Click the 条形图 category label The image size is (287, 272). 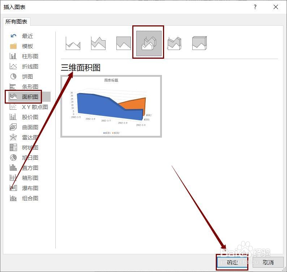pos(30,87)
